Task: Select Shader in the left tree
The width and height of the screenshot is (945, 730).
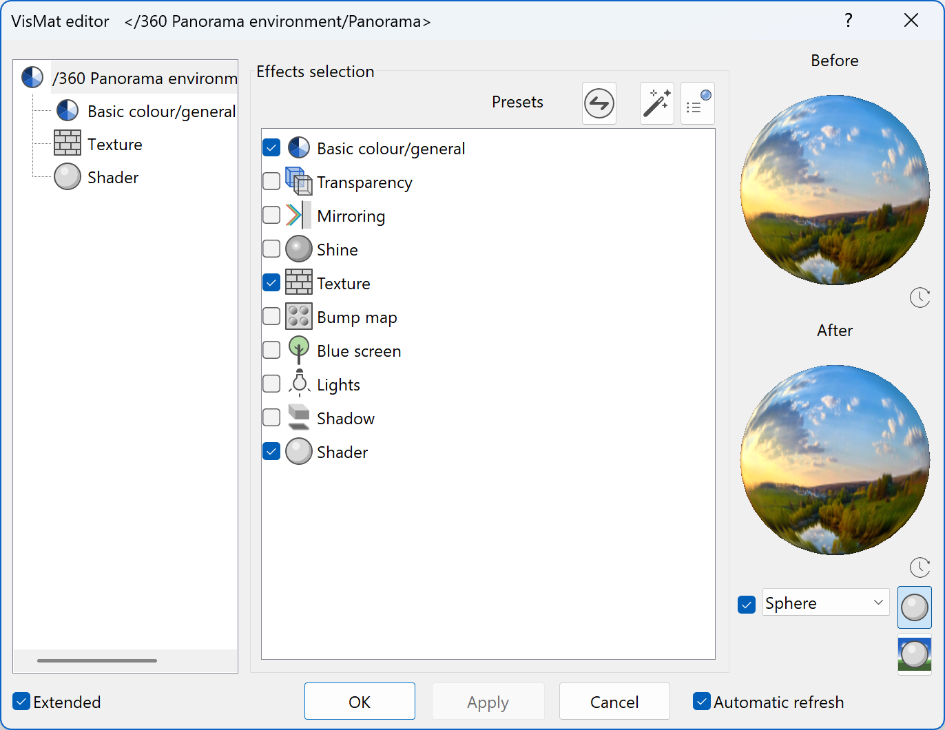Action: (113, 178)
